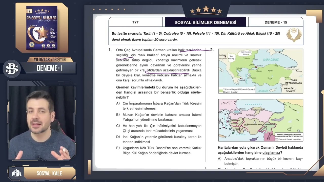The image size is (324, 182).
Task: Click the SOSYAL BİLİMLER DENEMESİ header
Action: point(205,22)
